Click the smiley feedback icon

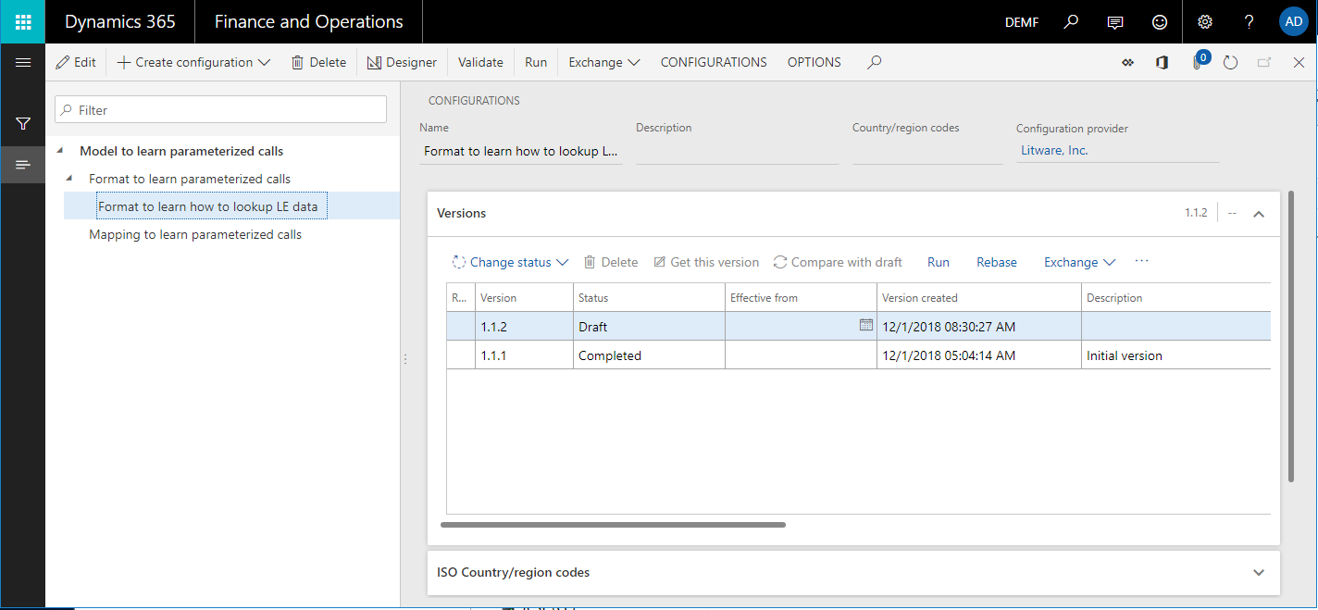tap(1160, 22)
